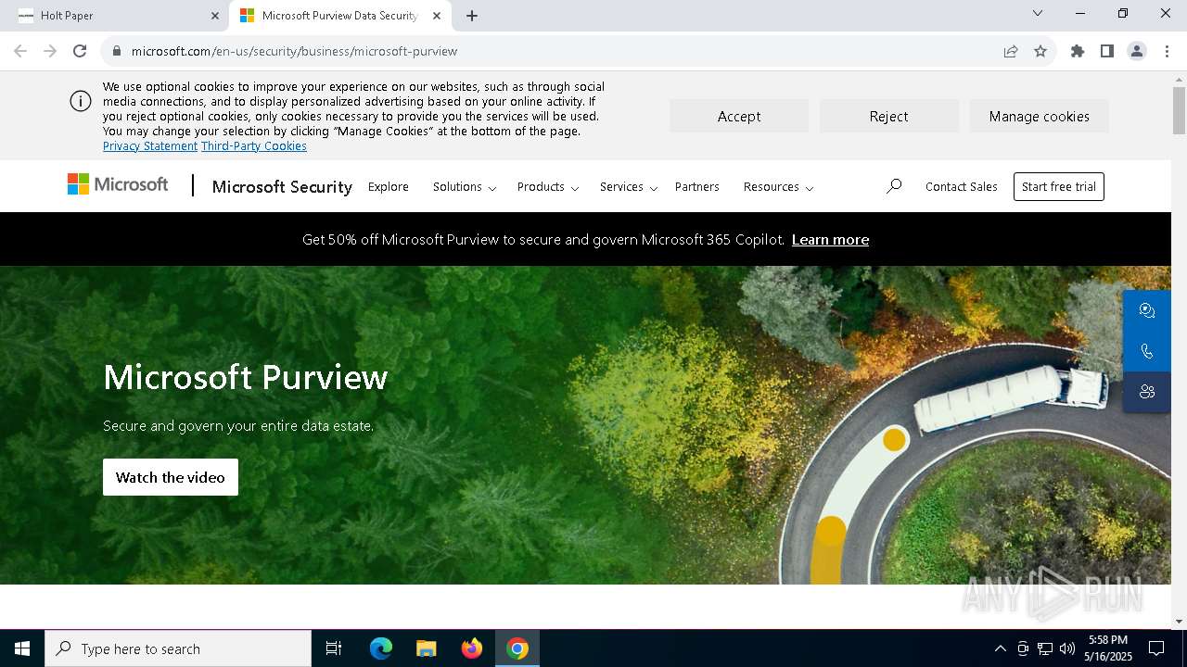Click the Microsoft Security heading link
Image resolution: width=1187 pixels, height=667 pixels.
[282, 186]
